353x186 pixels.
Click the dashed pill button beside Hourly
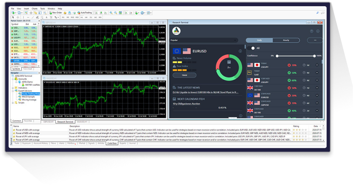(x=315, y=40)
